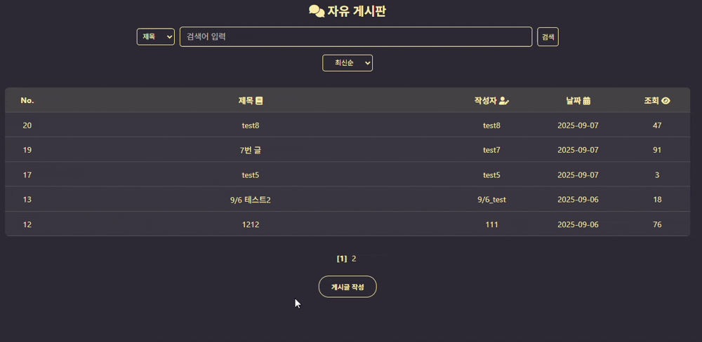The width and height of the screenshot is (702, 342).
Task: Open the post titled 9/6 테스트2
Action: (x=251, y=200)
